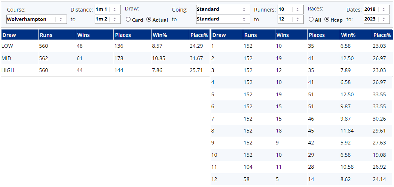Viewport: 394px width, 187px height.
Task: Click Place% header in right table
Action: (382, 35)
